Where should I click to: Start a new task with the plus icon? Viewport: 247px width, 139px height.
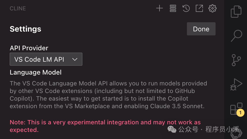tap(159, 8)
